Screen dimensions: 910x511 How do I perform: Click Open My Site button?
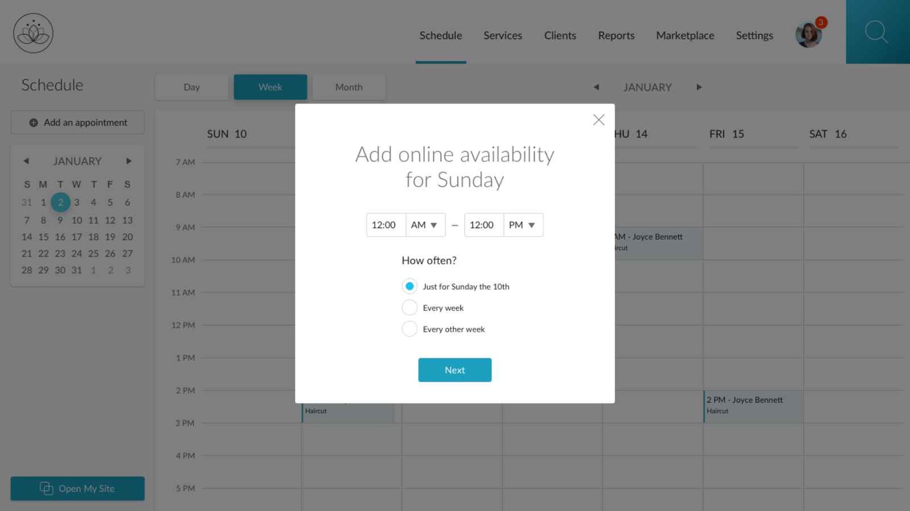[x=77, y=489]
